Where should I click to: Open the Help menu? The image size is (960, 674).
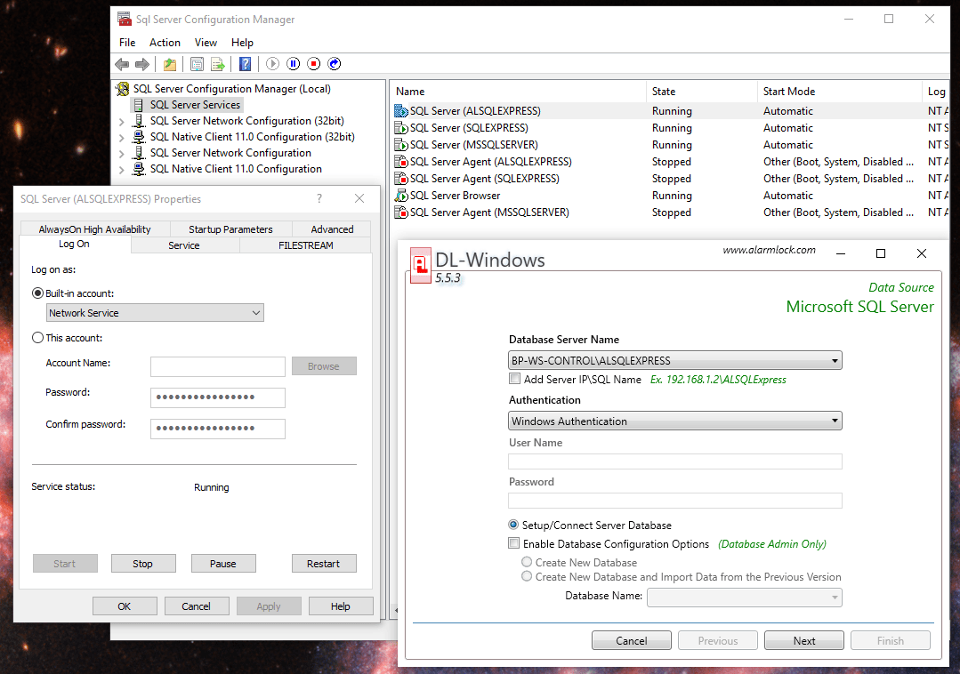click(x=243, y=42)
